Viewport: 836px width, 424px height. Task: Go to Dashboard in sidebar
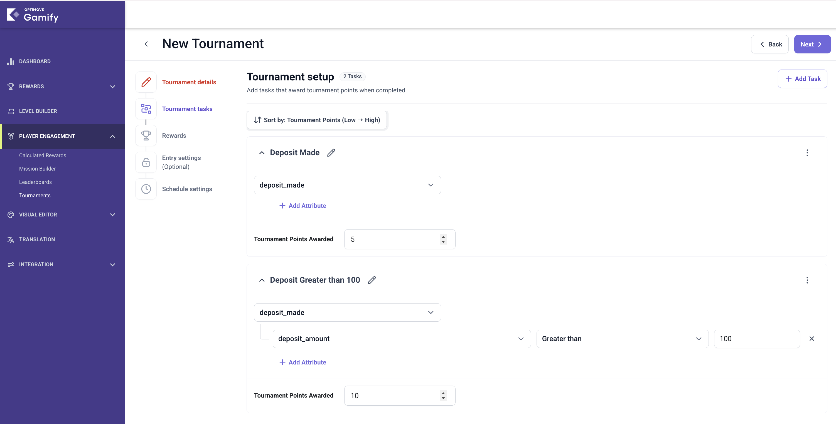[35, 61]
